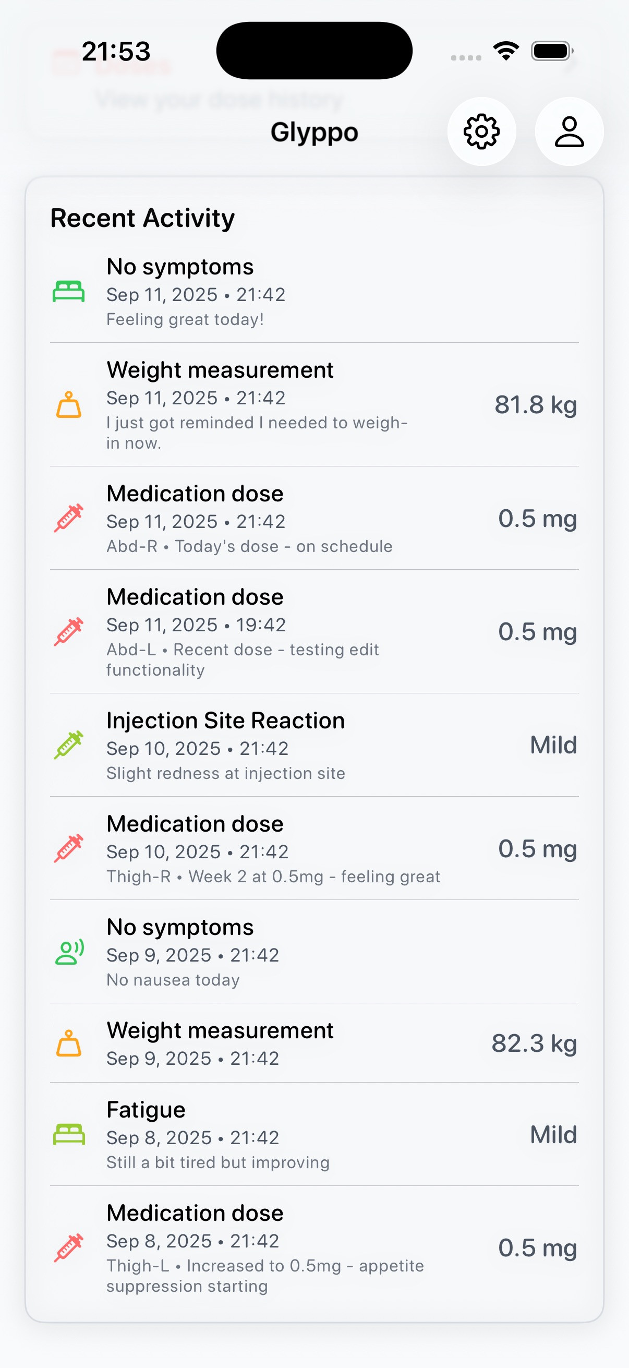Tap the green nausea person icon for Sep 9
Screen dimensions: 629x1368
[69, 952]
